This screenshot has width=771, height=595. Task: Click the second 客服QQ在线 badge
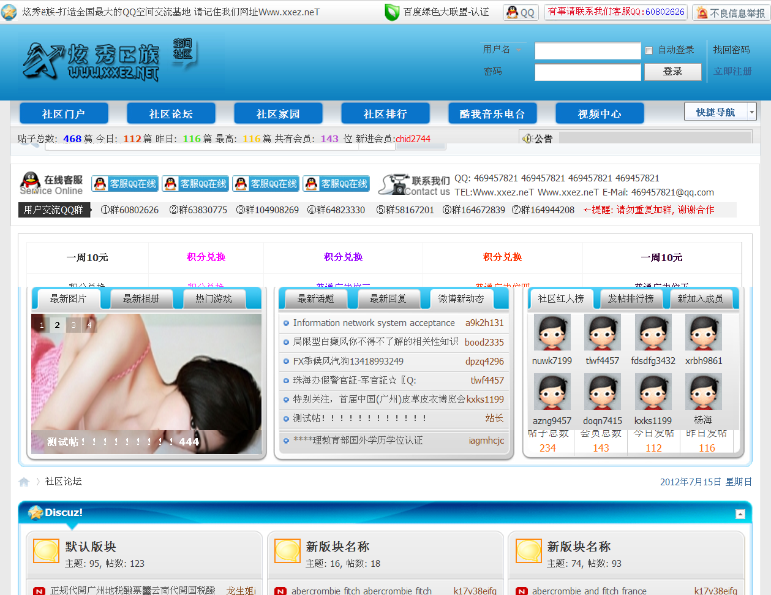(x=195, y=183)
